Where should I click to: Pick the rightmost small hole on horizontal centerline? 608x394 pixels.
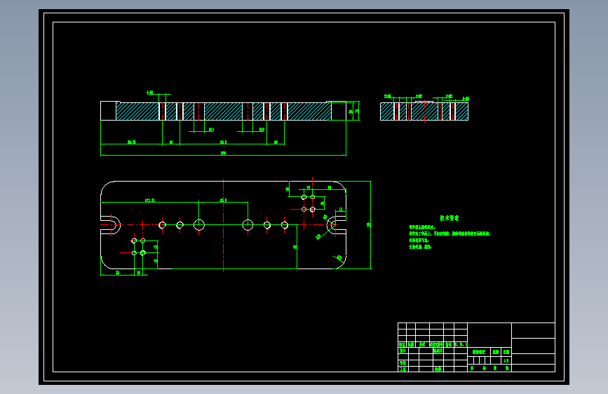(x=285, y=225)
